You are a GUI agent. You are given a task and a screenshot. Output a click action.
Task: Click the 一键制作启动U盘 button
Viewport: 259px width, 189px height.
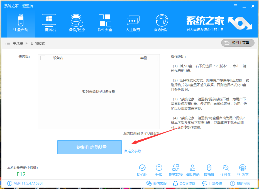[x=89, y=147]
